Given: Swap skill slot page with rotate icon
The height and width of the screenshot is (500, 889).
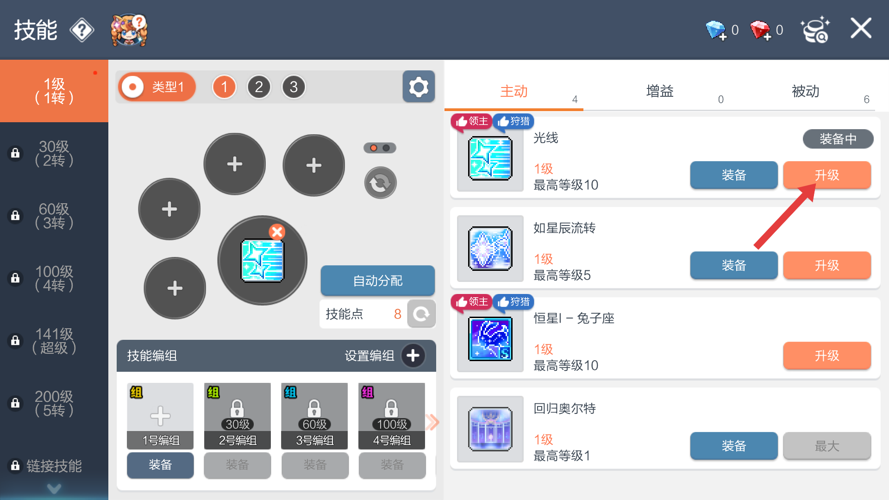Looking at the screenshot, I should (380, 183).
